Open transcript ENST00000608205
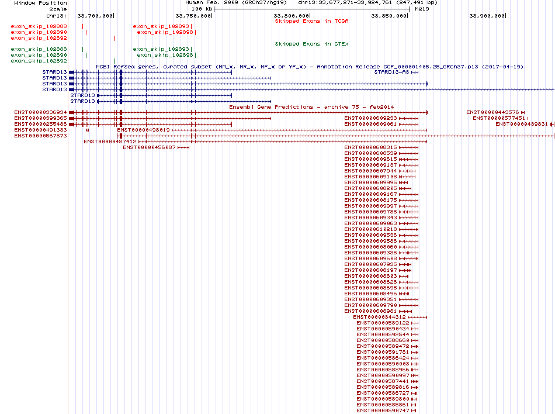 [370, 188]
